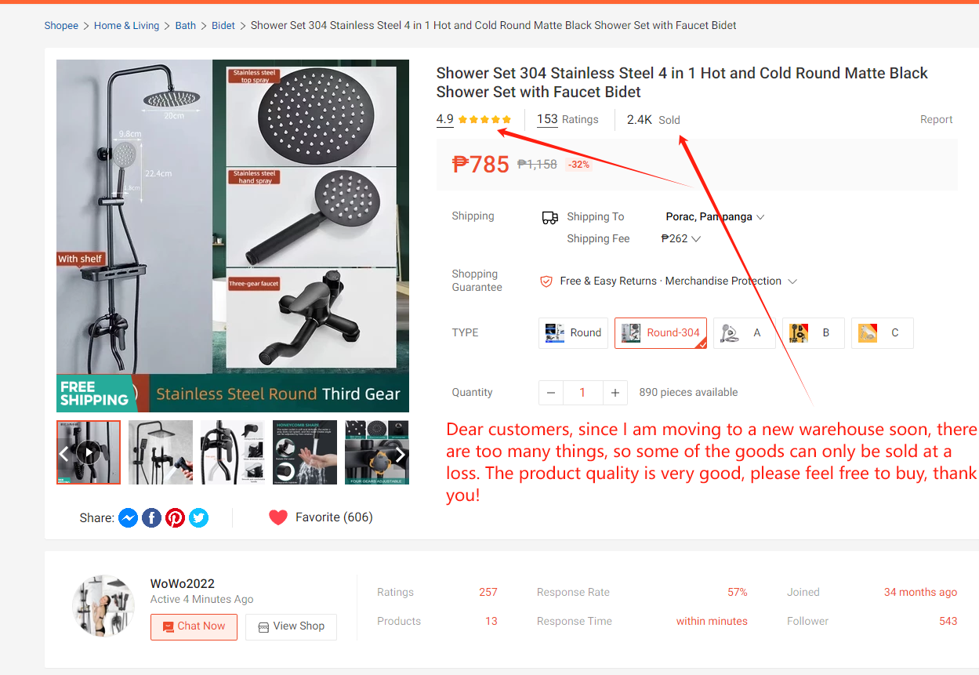
Task: Share product via Messenger icon
Action: click(x=128, y=517)
